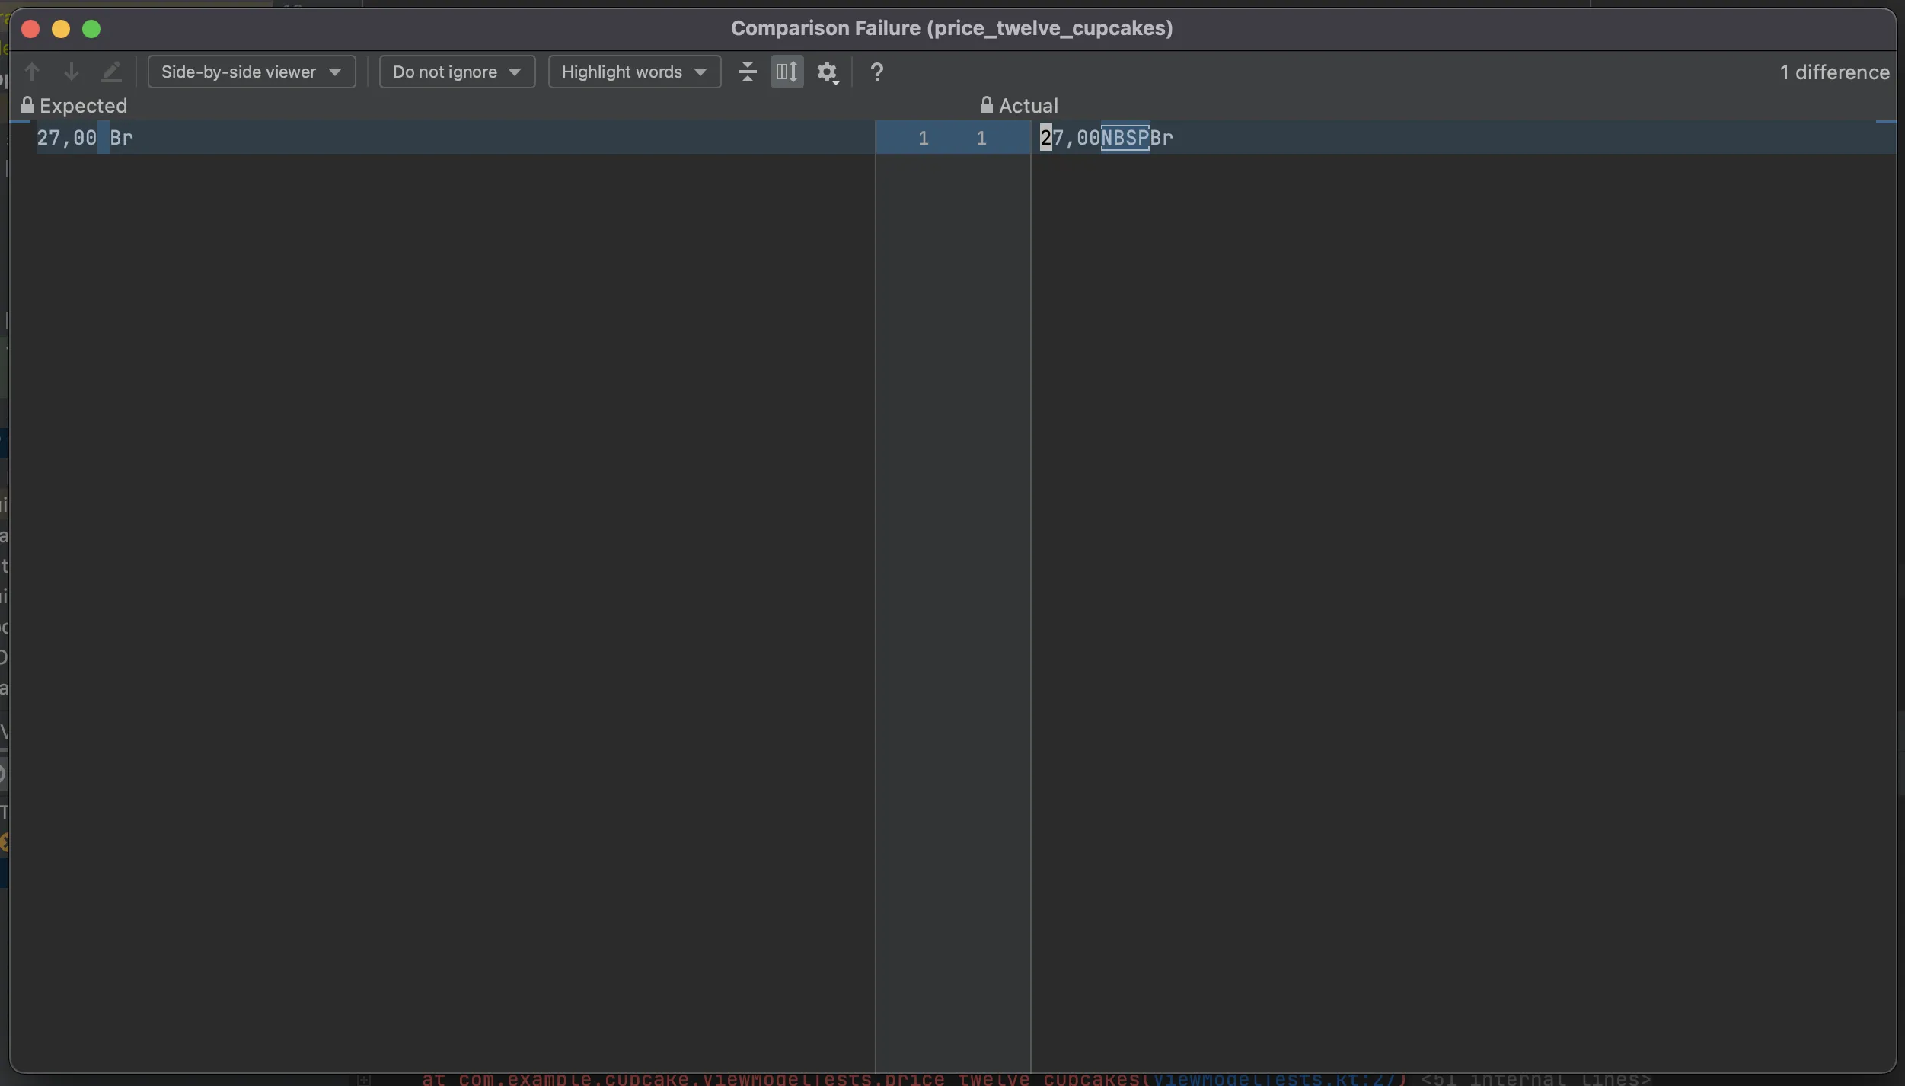
Task: Close the Comparison Failure window
Action: click(x=30, y=29)
